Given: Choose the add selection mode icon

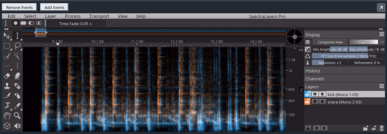Looking at the screenshot, I should [23, 23].
